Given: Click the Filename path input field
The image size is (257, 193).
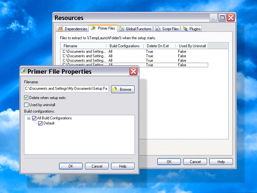Looking at the screenshot, I should (66, 89).
